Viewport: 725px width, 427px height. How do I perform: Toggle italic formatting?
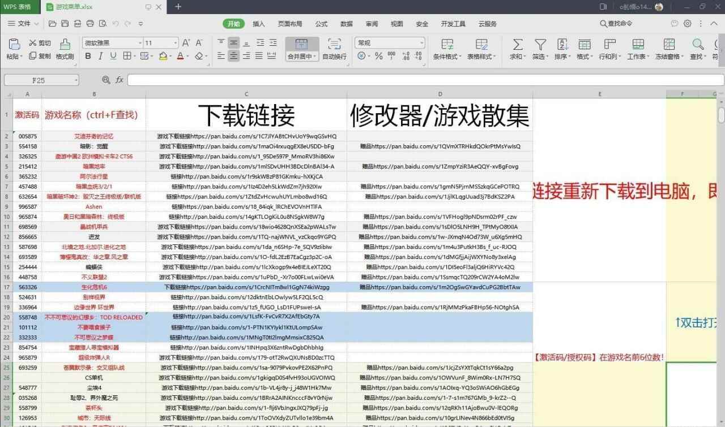click(x=100, y=56)
